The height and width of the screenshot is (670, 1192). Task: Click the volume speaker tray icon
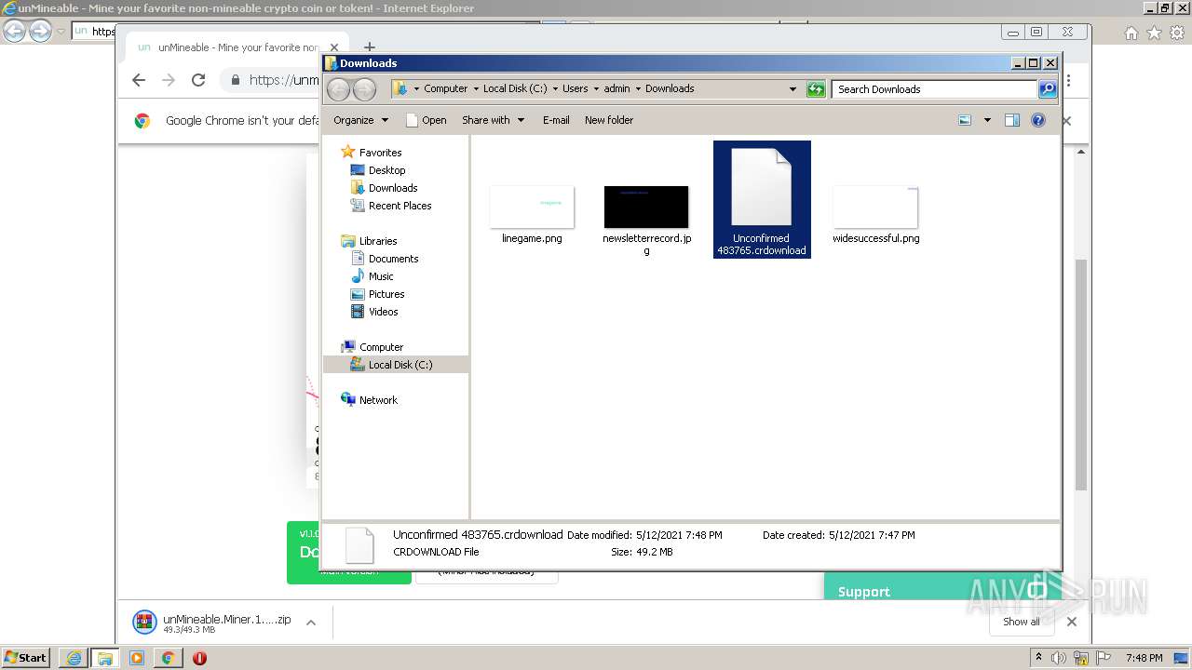tap(1059, 658)
